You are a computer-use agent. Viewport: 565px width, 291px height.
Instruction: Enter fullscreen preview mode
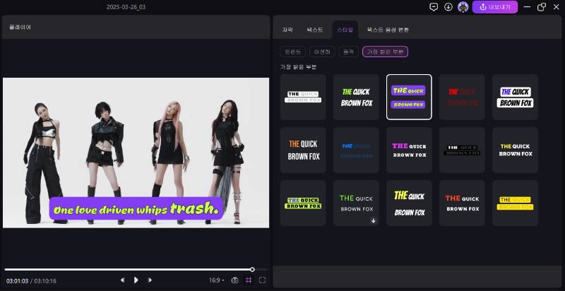(262, 280)
